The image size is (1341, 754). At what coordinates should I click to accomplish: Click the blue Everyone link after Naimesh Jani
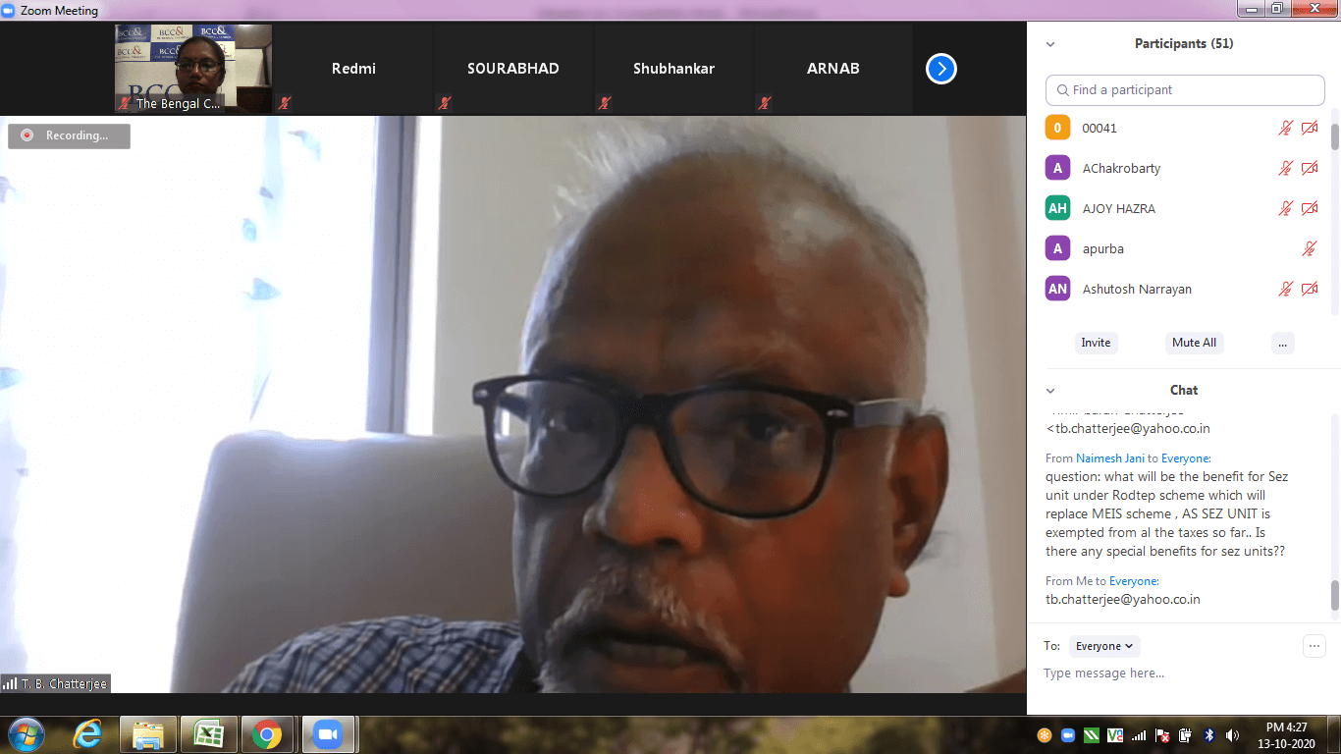point(1186,458)
